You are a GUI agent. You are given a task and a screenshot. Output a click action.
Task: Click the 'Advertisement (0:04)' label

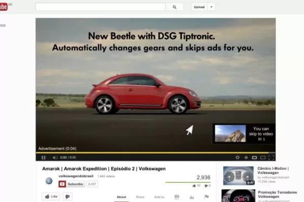pos(57,148)
